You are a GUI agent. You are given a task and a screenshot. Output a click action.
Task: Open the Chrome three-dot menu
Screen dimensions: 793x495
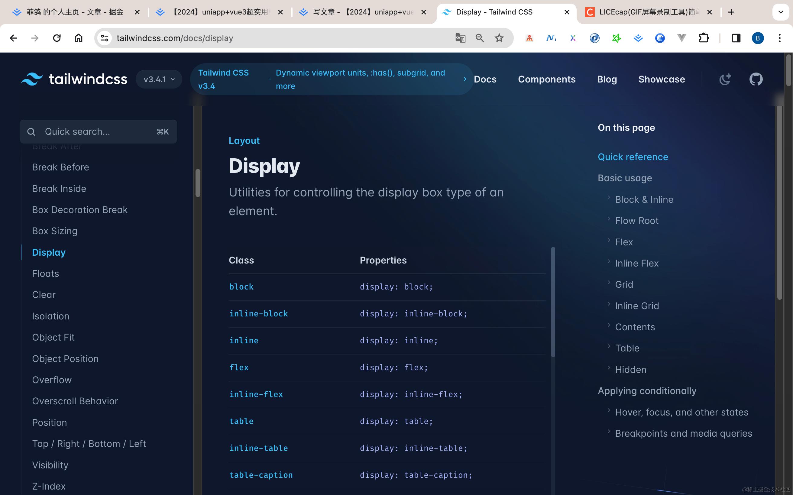[779, 38]
